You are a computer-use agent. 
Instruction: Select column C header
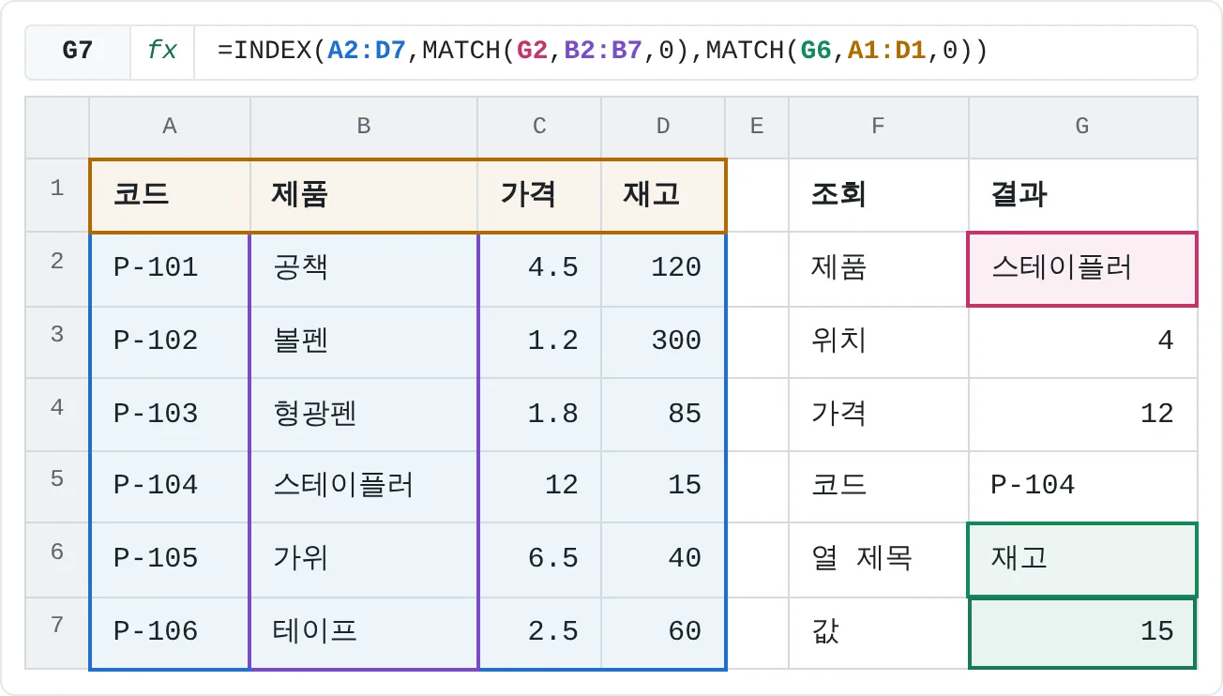point(539,126)
